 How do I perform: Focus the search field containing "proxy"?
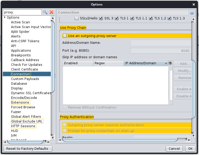point(22,12)
